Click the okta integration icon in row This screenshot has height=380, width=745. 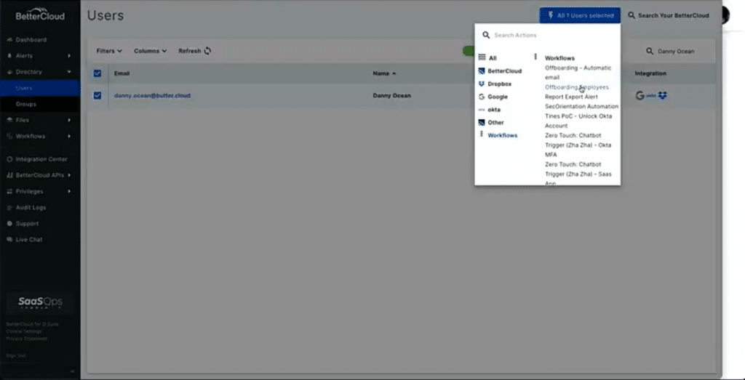(x=651, y=96)
